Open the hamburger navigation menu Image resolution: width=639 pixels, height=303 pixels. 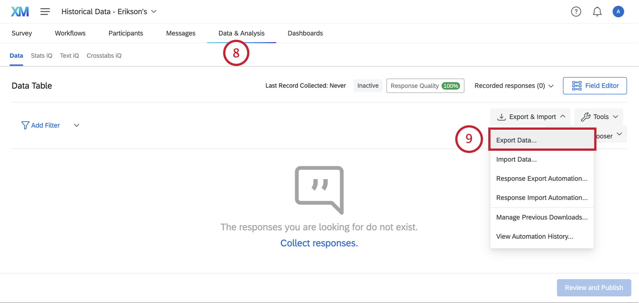pos(45,12)
